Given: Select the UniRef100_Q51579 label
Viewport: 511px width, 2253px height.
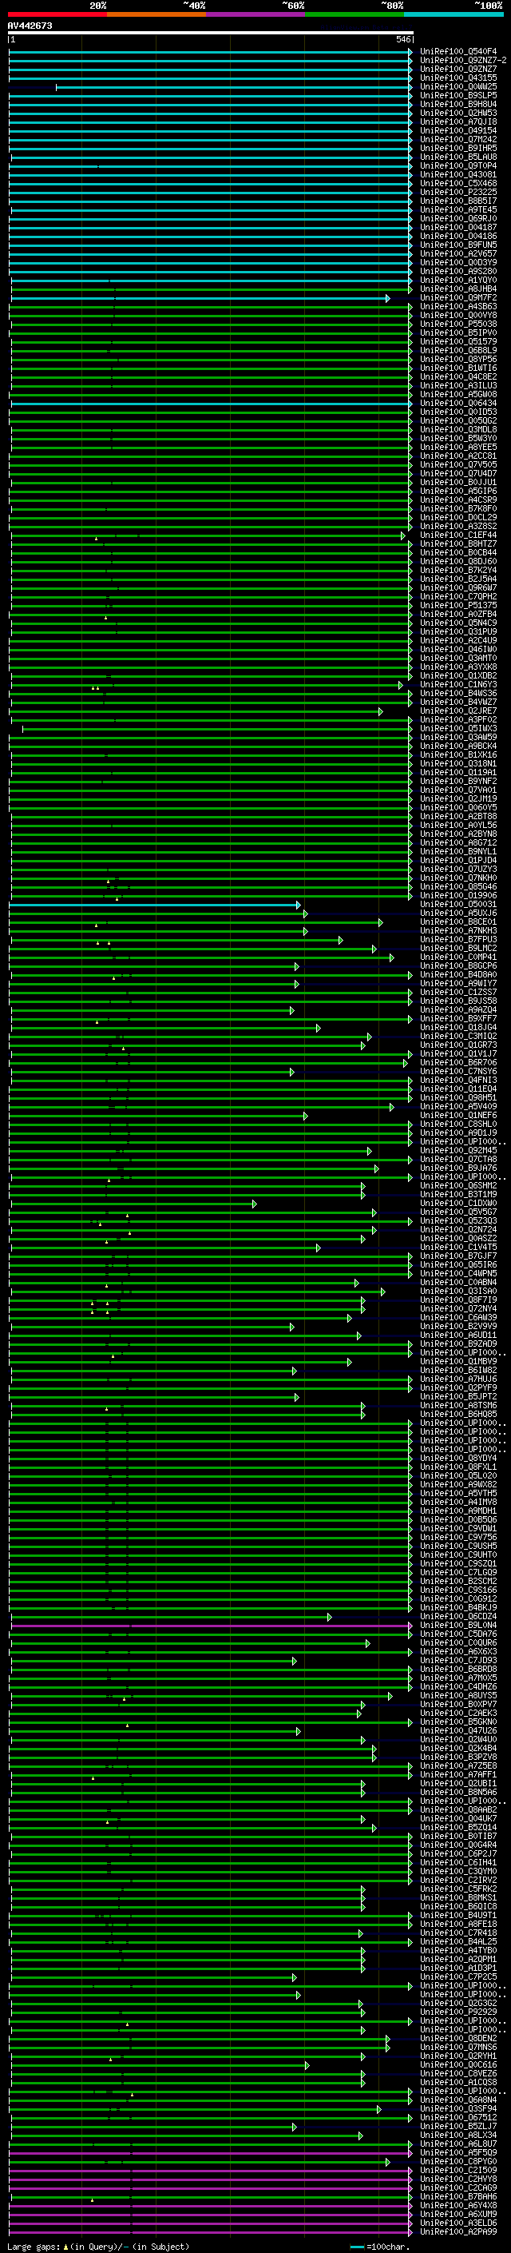Looking at the screenshot, I should (x=458, y=342).
